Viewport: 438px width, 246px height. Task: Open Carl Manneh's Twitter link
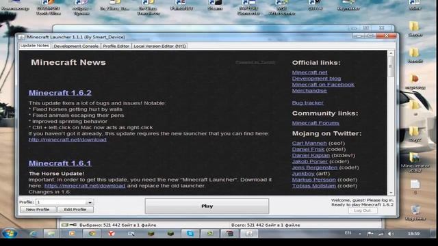(309, 143)
